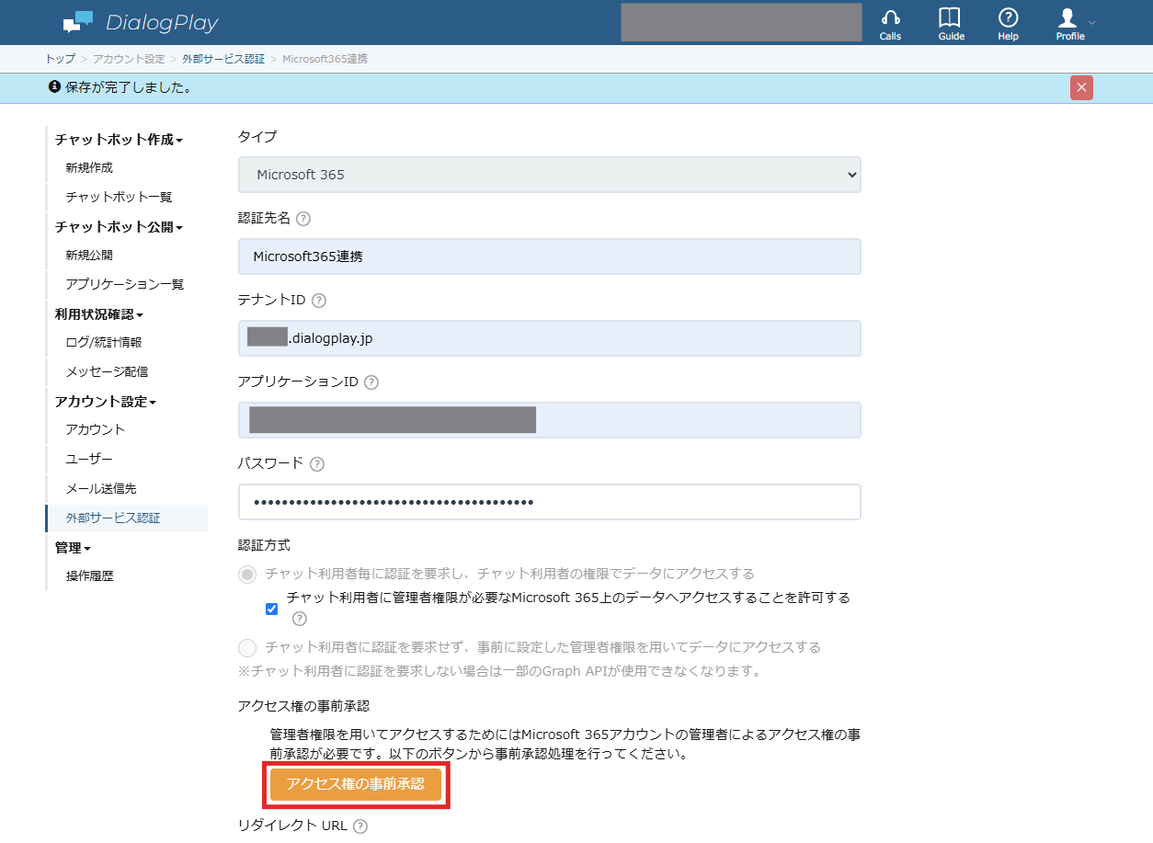Open the Guide book icon
Screen dimensions: 1153x843
coord(951,24)
